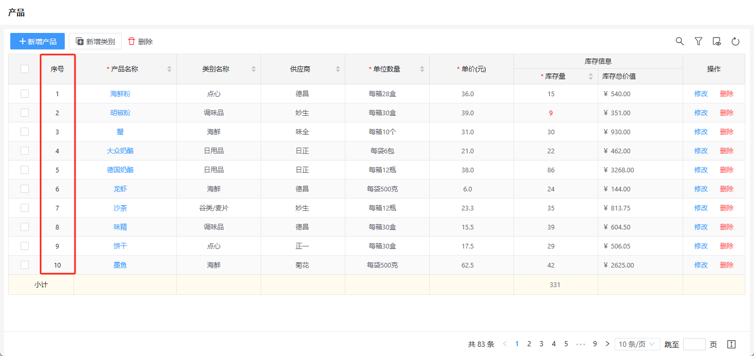
Task: Sort by 供应商 column sort arrows
Action: (x=338, y=69)
